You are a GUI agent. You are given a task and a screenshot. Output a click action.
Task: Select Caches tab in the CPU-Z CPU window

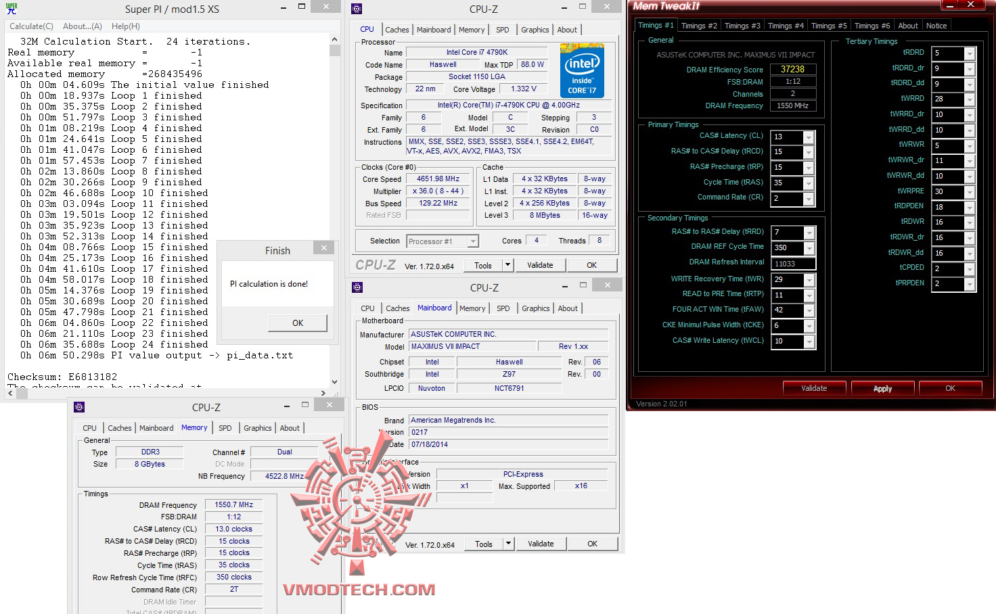click(397, 30)
